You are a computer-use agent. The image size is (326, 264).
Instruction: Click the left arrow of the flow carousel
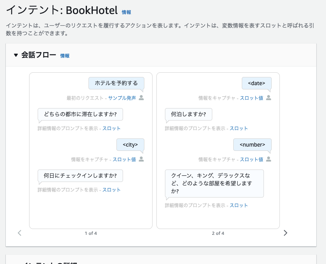19,233
